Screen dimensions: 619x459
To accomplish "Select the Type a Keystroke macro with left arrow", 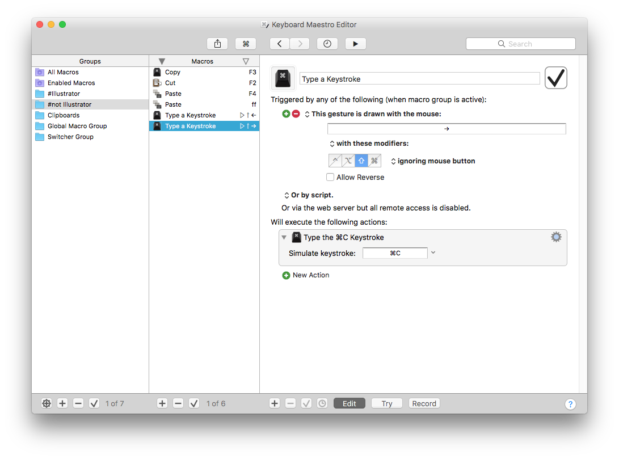I will 204,115.
